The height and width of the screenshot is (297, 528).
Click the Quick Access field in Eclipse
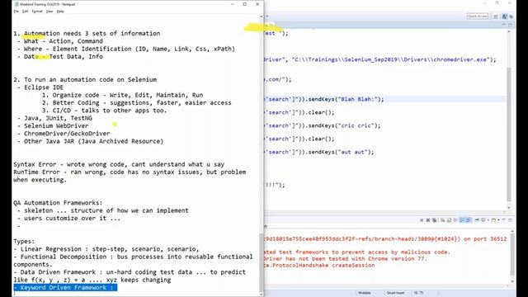coord(478,16)
